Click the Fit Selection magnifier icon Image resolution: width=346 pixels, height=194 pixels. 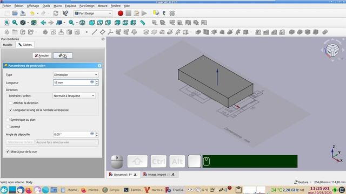pyautogui.click(x=15, y=23)
